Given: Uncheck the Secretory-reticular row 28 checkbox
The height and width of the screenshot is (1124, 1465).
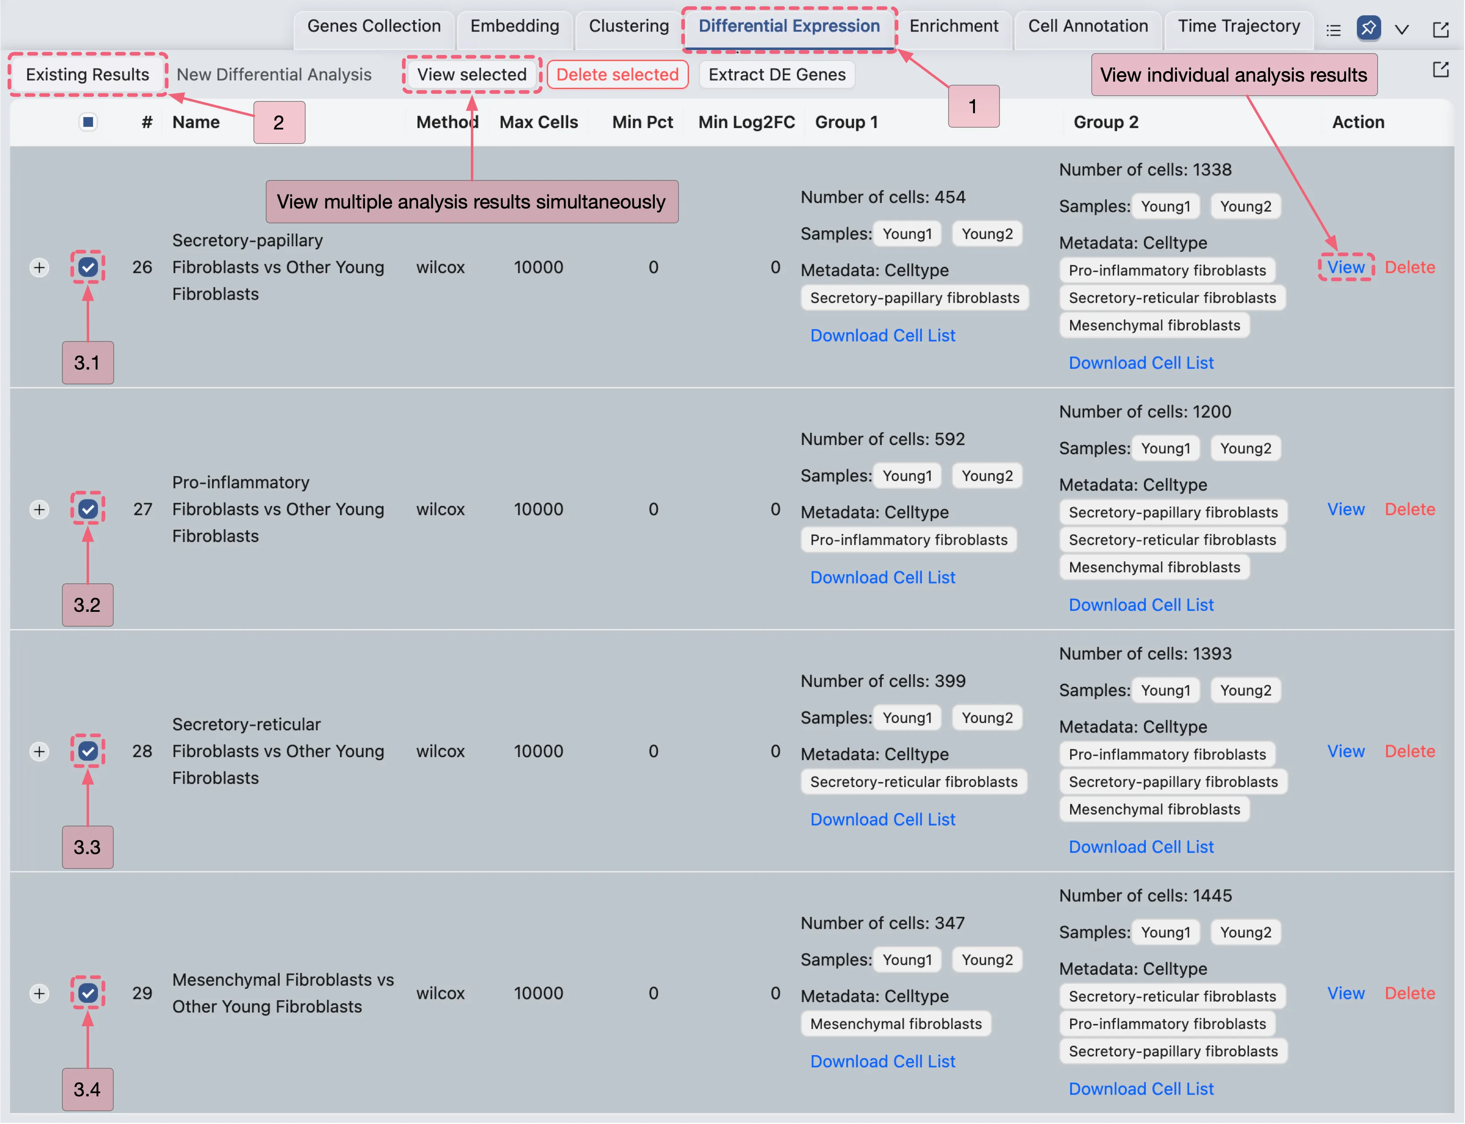Looking at the screenshot, I should click(x=88, y=751).
